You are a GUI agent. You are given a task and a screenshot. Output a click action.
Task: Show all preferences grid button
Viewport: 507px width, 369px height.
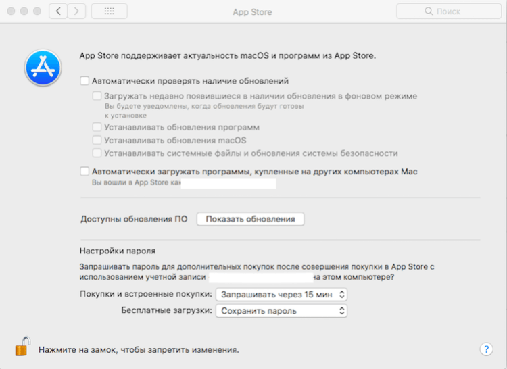pos(110,11)
